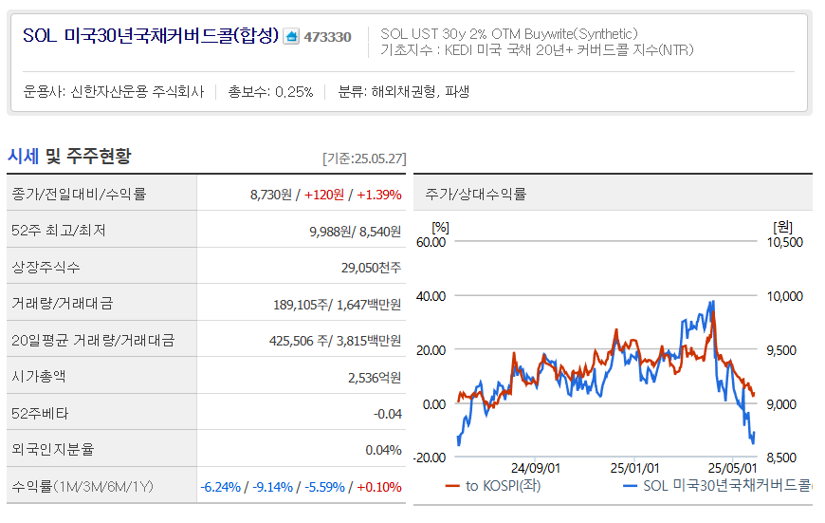Screen dimensions: 825x523
Task: Click the [원] axis unit label
Action: (783, 227)
